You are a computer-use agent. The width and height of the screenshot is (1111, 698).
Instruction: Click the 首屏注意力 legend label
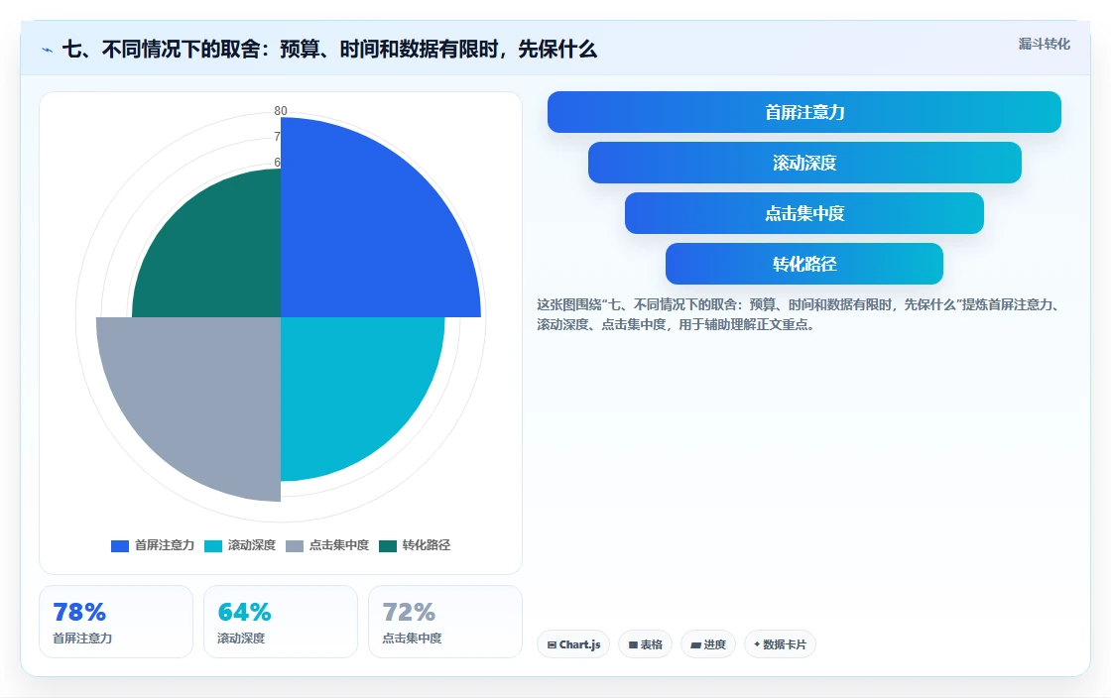click(165, 545)
